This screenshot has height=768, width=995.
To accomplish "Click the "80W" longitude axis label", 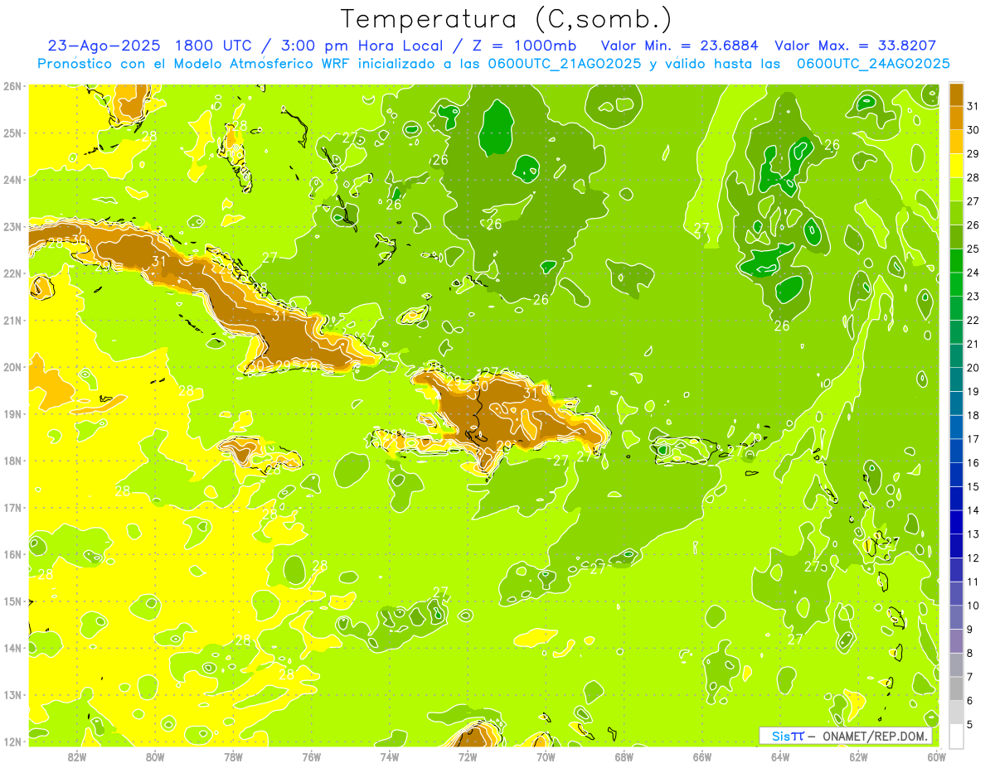I will [x=155, y=756].
